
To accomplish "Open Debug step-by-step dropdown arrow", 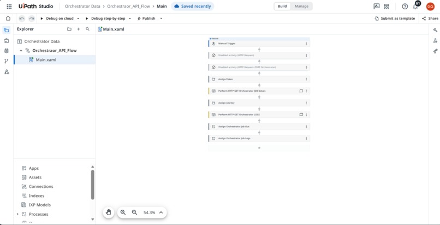I will click(129, 19).
